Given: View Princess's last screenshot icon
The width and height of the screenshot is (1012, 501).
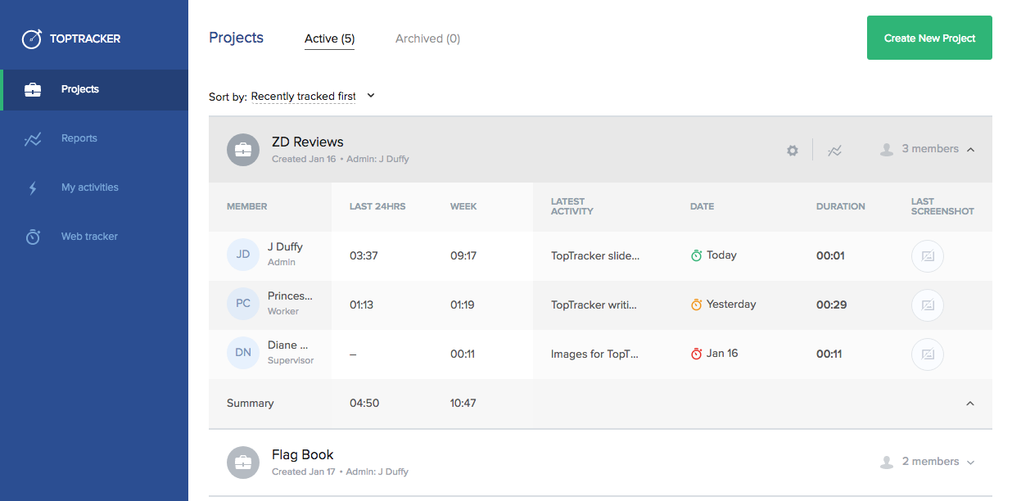Looking at the screenshot, I should [927, 305].
